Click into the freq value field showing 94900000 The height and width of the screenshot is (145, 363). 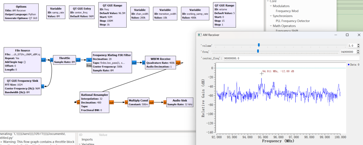point(349,52)
